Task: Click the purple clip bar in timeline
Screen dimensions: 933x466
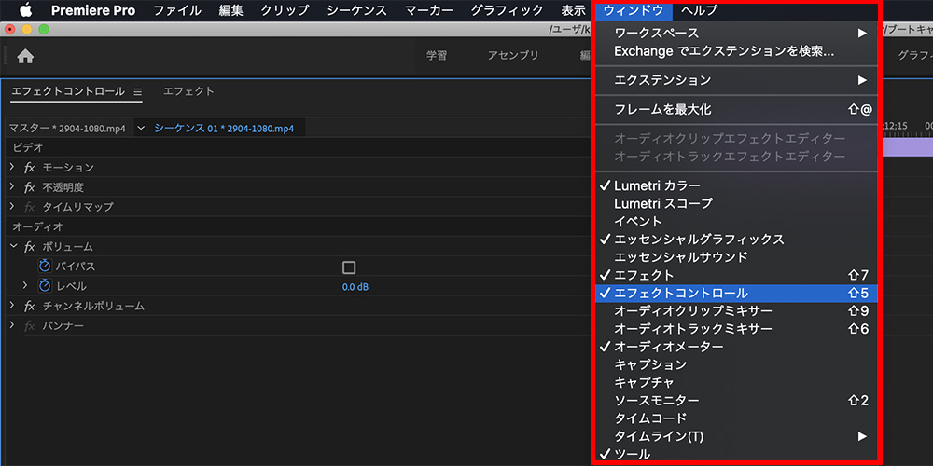Action: click(x=907, y=147)
